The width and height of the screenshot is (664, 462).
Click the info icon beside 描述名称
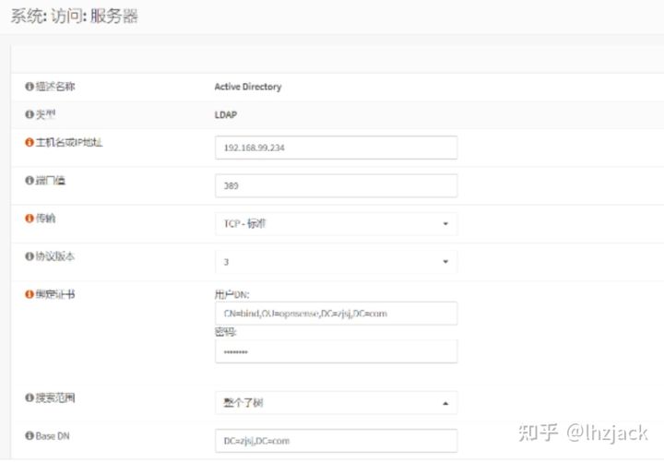(30, 87)
